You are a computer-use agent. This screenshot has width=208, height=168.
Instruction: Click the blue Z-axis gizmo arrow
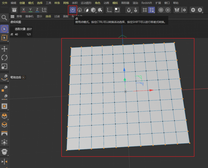(124, 70)
